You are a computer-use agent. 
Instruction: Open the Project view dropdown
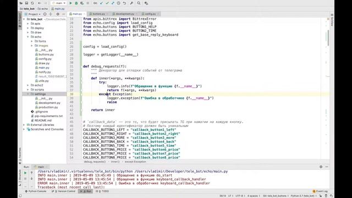tap(33, 14)
